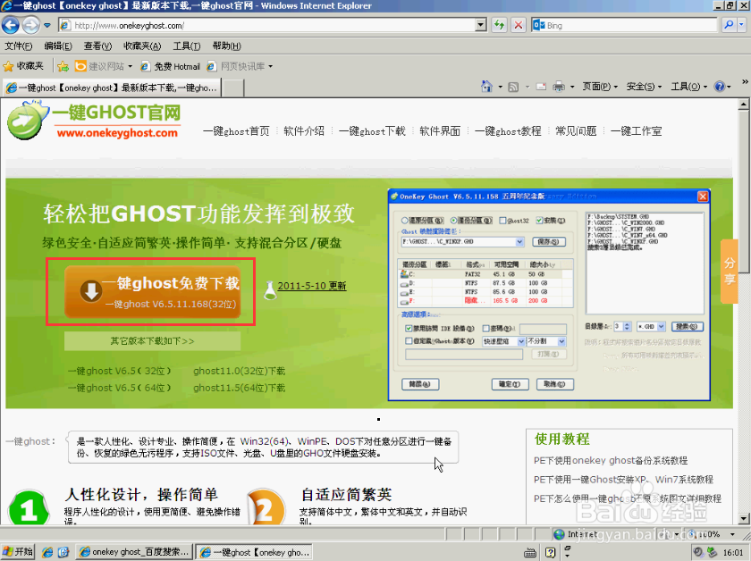
Task: Go to 一键ghost下载 nav link
Action: (x=372, y=131)
